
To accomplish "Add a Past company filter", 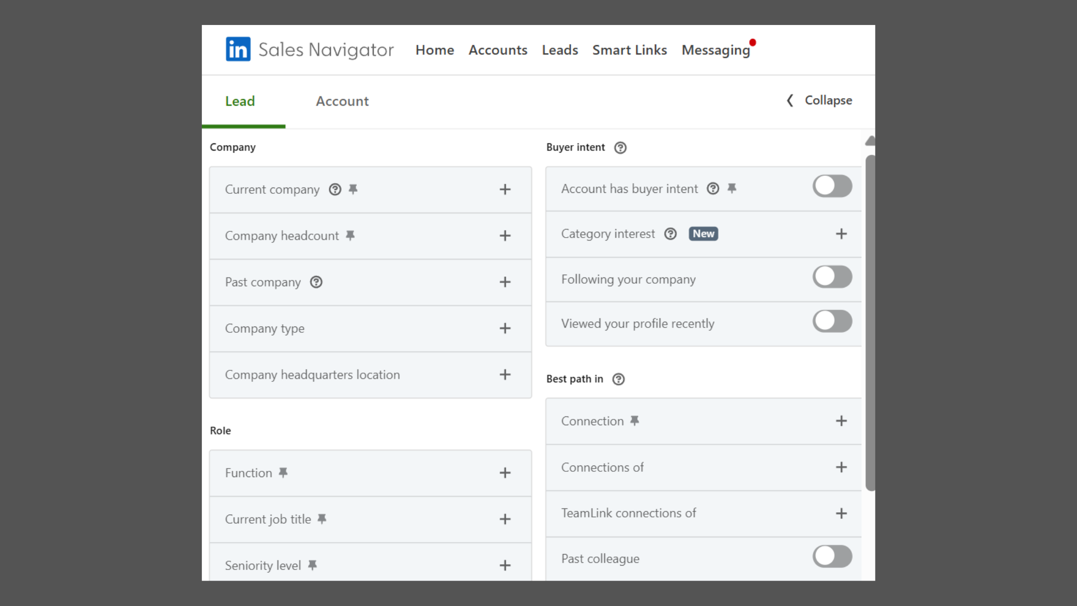I will point(505,282).
